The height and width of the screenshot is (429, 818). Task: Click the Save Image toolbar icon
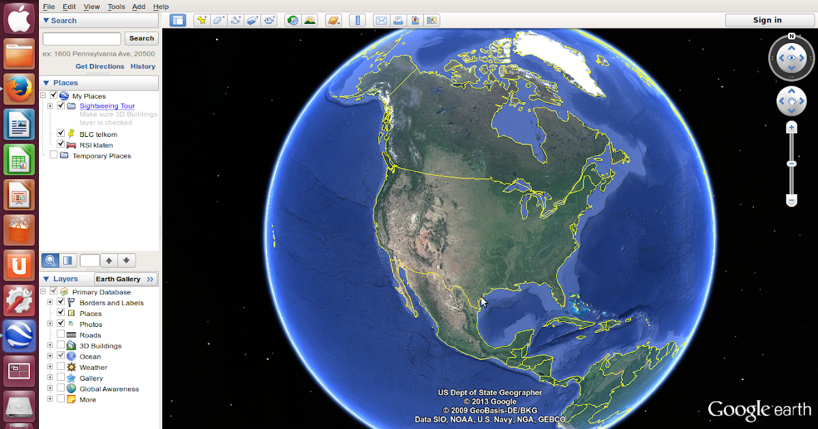[x=415, y=20]
